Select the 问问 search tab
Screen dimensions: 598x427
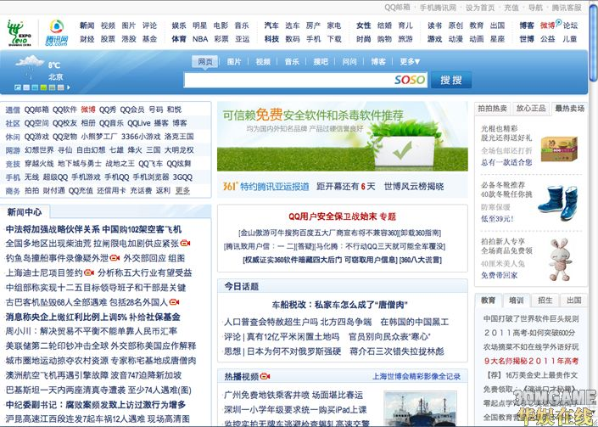click(349, 61)
